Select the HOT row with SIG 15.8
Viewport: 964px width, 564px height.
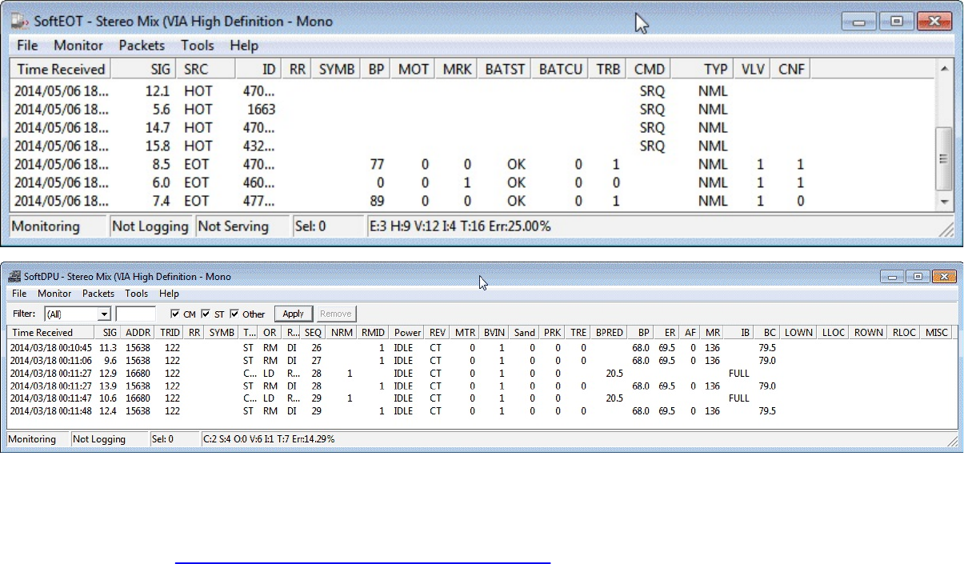[473, 146]
